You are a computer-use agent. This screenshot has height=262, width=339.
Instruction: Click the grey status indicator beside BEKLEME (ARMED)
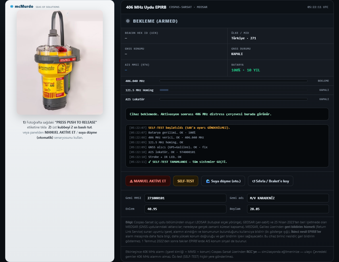pos(128,21)
